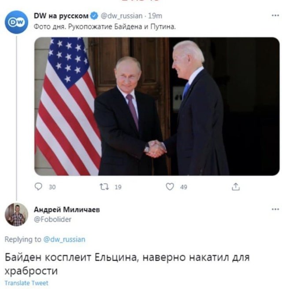Open the three-dot menu on Андрей Миличаев's reply

click(275, 209)
